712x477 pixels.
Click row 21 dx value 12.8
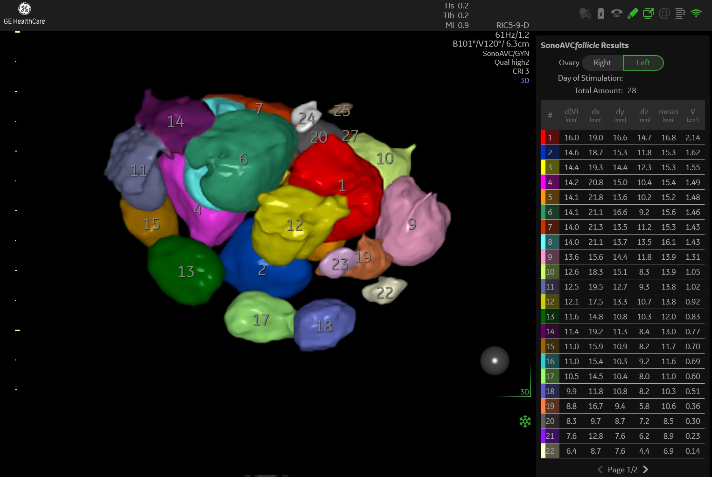596,436
